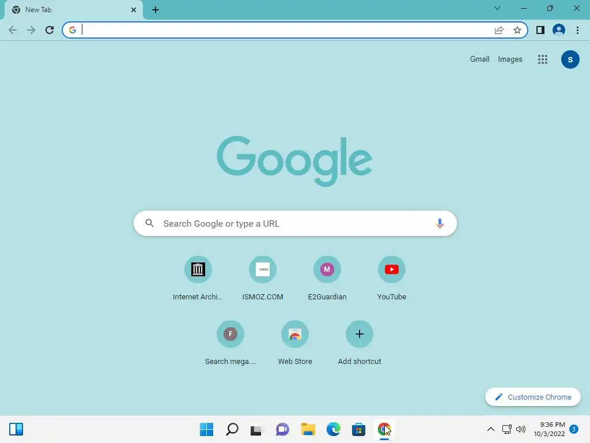
Task: Show hidden system tray icons
Action: click(491, 429)
